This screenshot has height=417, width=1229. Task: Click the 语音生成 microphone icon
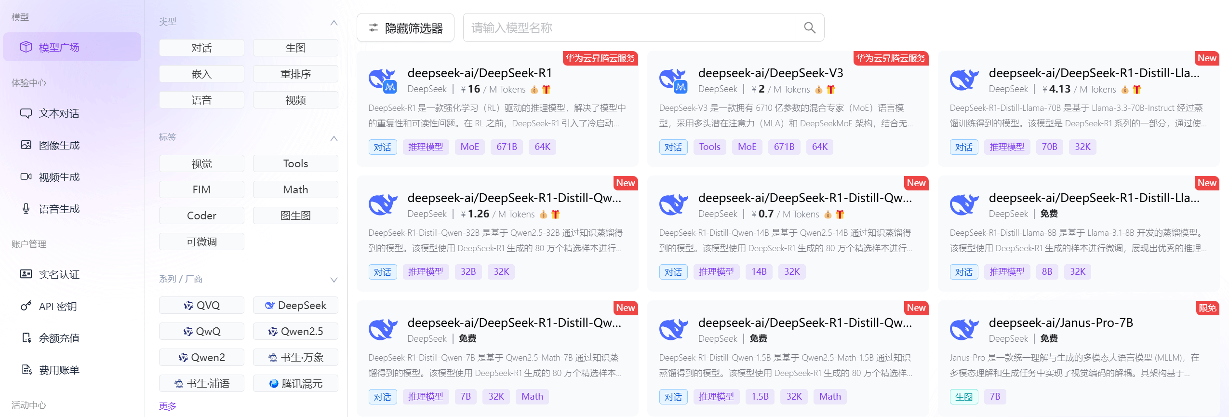click(x=26, y=208)
